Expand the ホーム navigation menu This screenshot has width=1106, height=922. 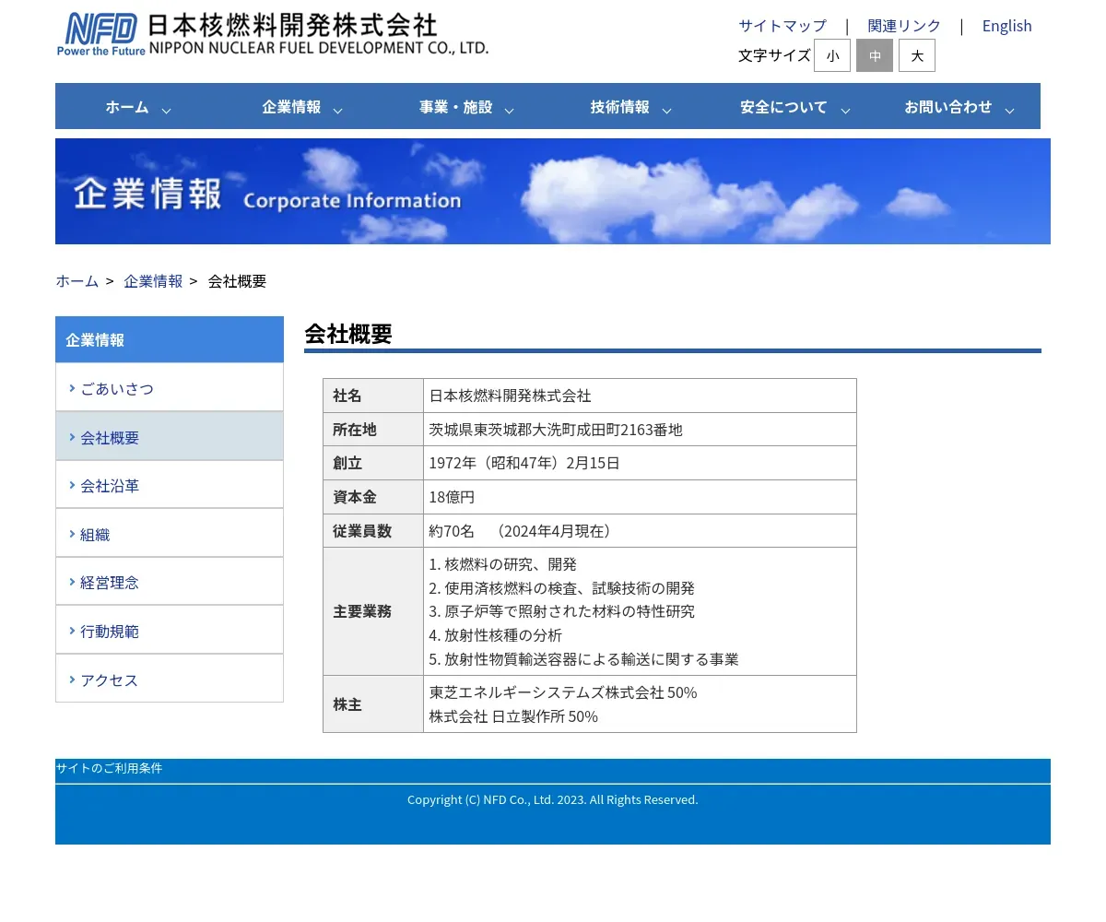pyautogui.click(x=137, y=107)
